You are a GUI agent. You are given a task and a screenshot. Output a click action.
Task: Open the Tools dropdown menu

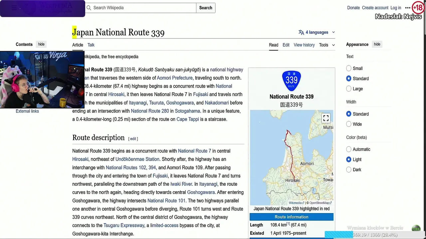(327, 45)
